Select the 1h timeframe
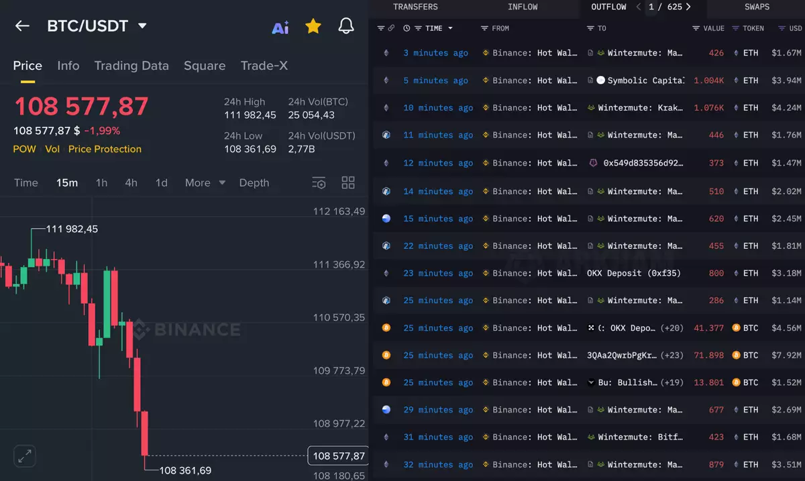This screenshot has height=481, width=805. [101, 182]
